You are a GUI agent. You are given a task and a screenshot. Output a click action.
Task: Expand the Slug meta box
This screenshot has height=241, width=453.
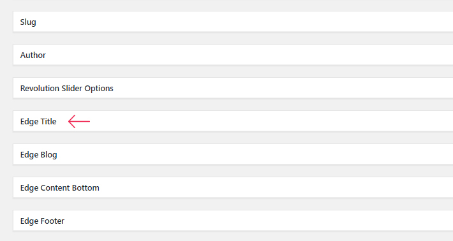pyautogui.click(x=233, y=22)
